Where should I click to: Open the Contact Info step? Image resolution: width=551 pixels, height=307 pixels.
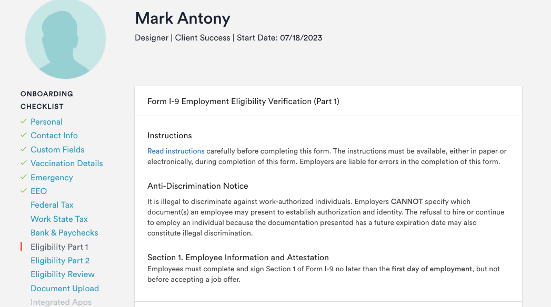[x=54, y=136]
